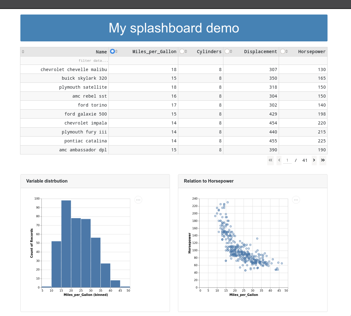351x316 pixels.
Task: Sort by Cylinders using the arrows
Action: (186, 52)
